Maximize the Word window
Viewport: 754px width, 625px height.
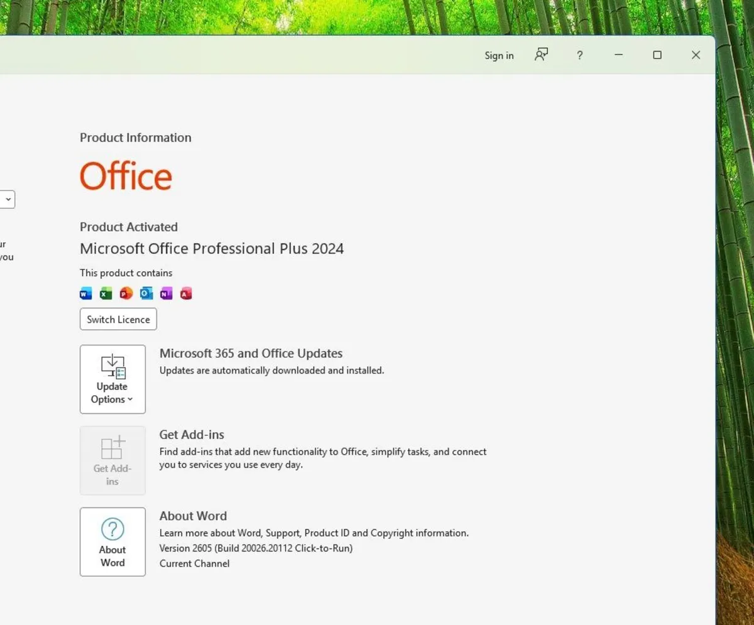tap(657, 55)
